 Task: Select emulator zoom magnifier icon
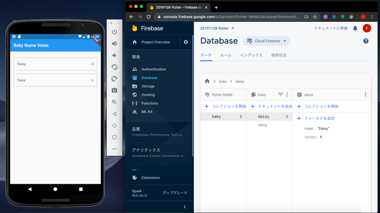(x=114, y=102)
